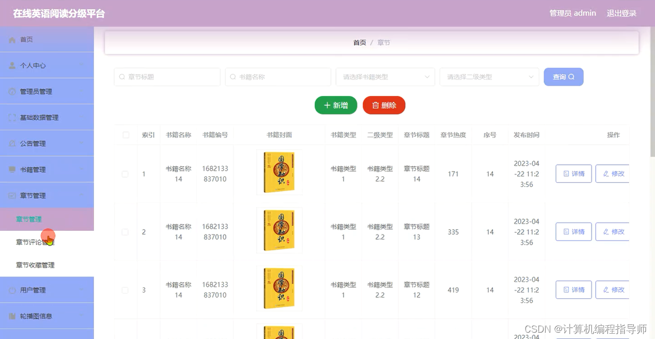Image resolution: width=655 pixels, height=339 pixels.
Task: Click 管理员 admin in the header
Action: [573, 13]
